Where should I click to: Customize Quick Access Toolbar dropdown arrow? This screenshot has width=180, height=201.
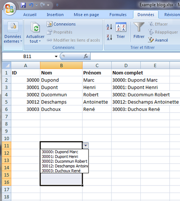coord(57,5)
